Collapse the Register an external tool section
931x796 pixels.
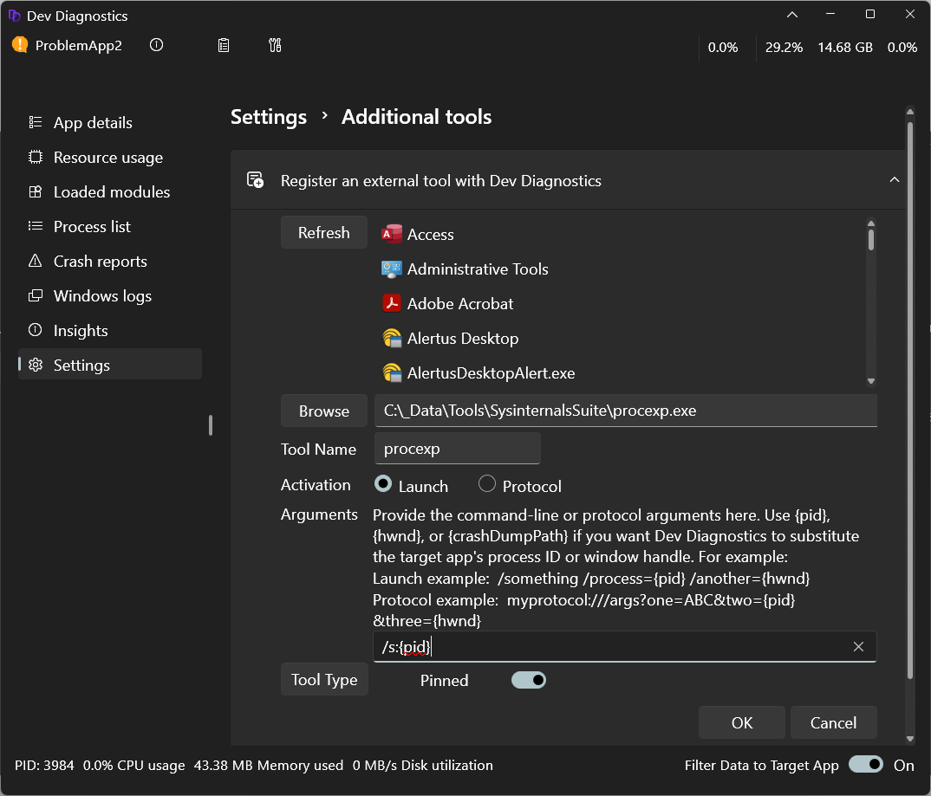(x=895, y=179)
